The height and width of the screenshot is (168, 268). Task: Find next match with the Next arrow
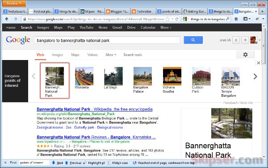[x=58, y=163]
